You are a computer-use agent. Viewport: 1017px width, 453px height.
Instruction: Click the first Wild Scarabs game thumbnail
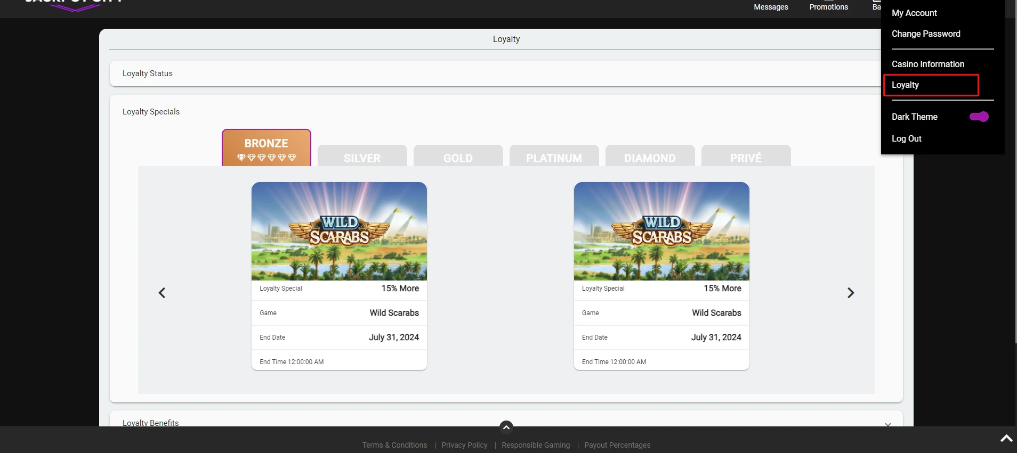coord(339,231)
